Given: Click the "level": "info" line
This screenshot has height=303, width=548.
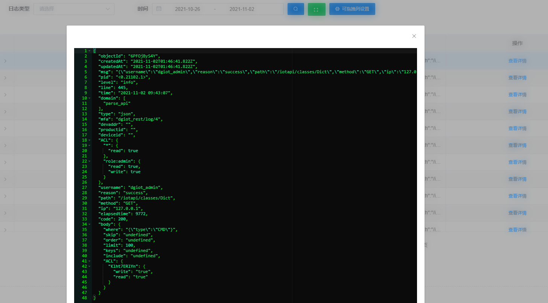Looking at the screenshot, I should coord(118,82).
